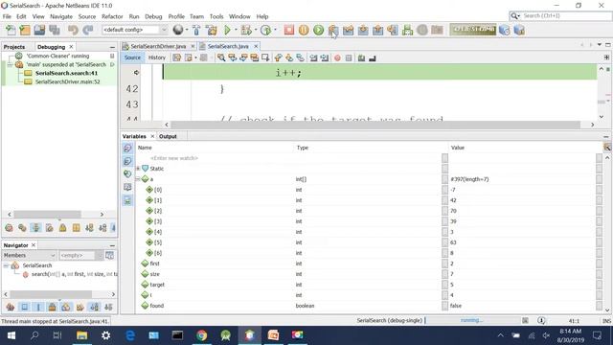Click the New File toolbar icon
This screenshot has width=613, height=345.
(x=11, y=30)
